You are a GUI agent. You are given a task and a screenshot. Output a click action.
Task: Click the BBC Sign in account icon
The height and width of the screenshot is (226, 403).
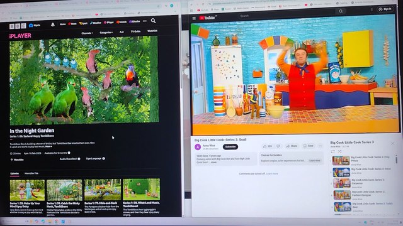[x=35, y=25]
